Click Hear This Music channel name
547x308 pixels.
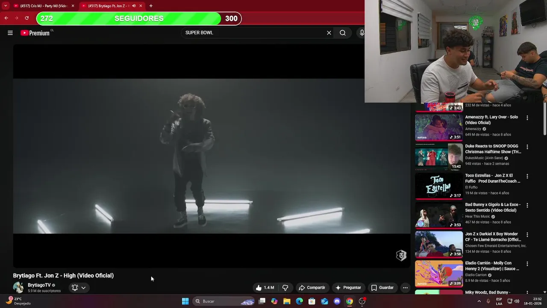[x=477, y=217]
